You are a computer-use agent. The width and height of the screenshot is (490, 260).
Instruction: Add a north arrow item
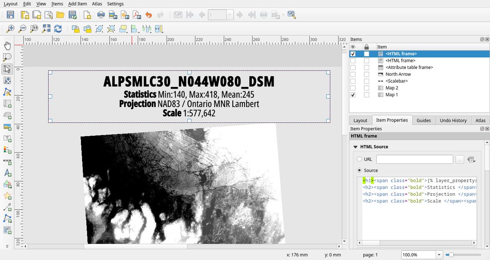[7, 173]
